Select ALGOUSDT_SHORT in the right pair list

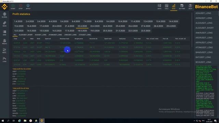[205, 28]
